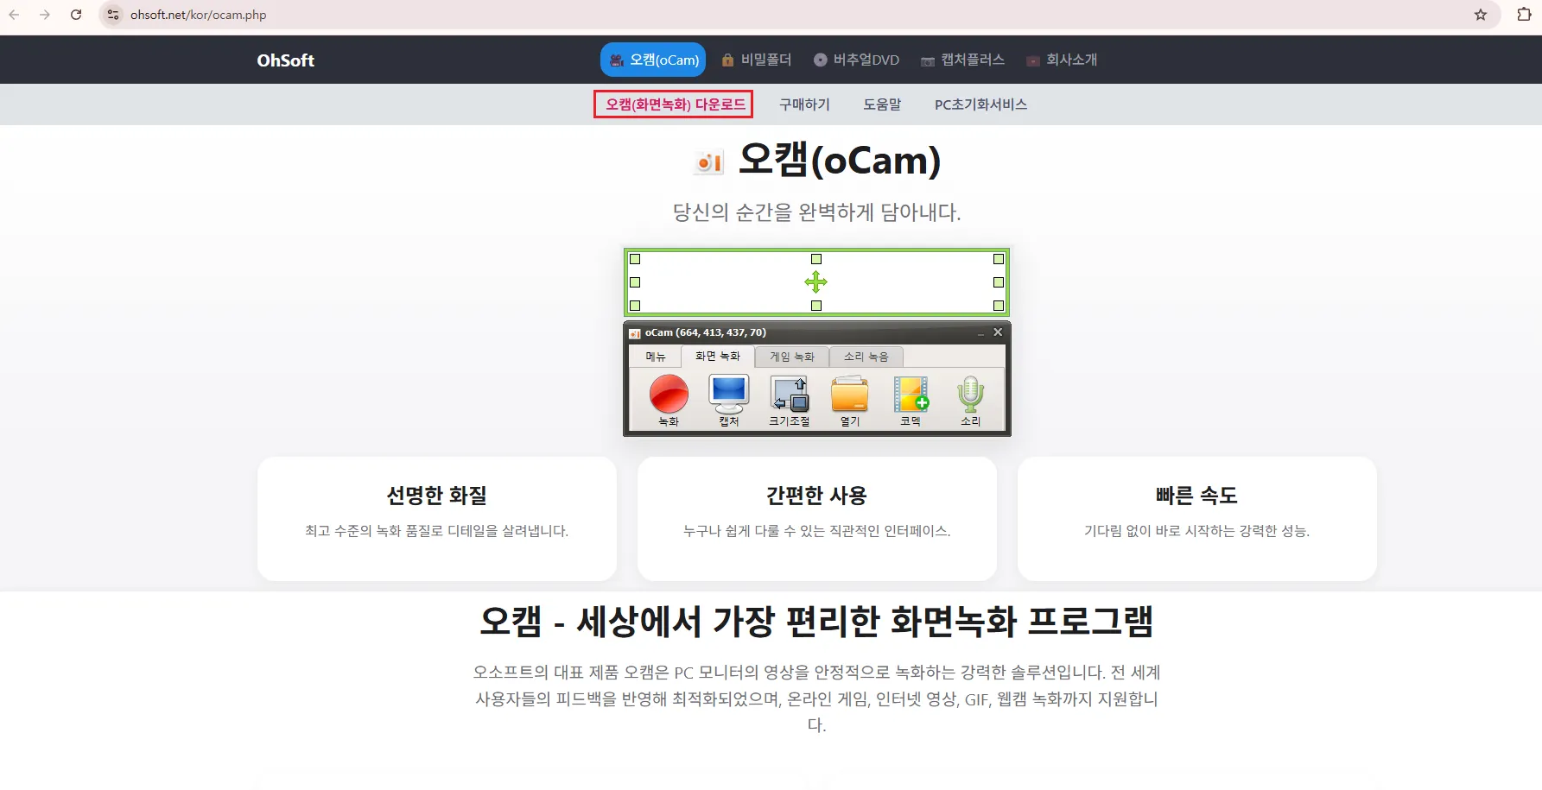
Task: Open the 도움말 submenu link
Action: 882,104
